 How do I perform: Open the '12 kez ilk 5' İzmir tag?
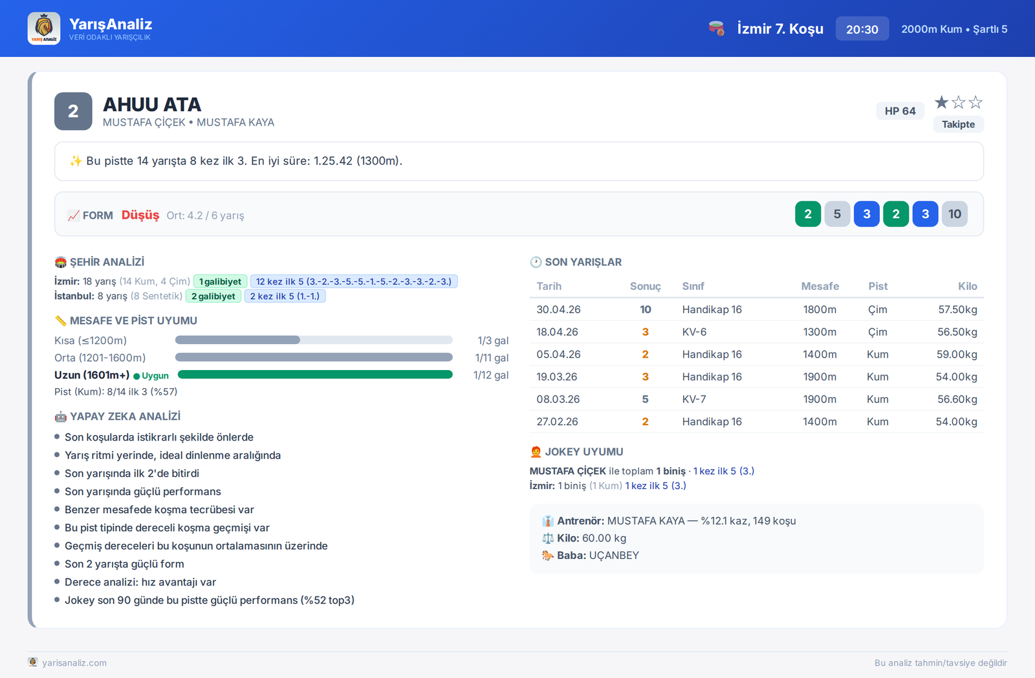pyautogui.click(x=354, y=281)
